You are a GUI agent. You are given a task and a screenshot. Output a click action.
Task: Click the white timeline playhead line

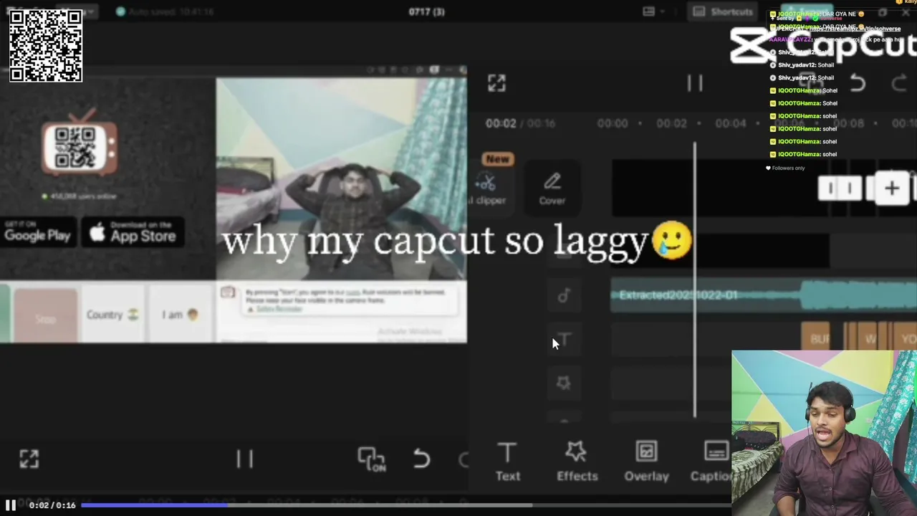pos(694,279)
